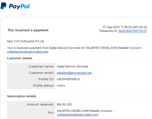Image resolution: width=152 pixels, height=119 pixels.
Task: Click the PayPal wordmark text
Action: [x=19, y=6]
